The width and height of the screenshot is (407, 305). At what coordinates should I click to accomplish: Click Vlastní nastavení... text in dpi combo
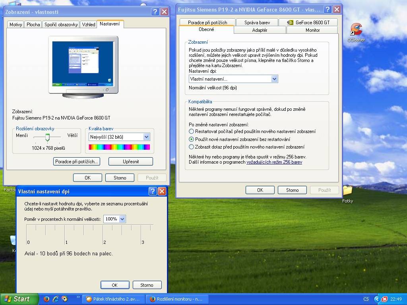coord(208,79)
